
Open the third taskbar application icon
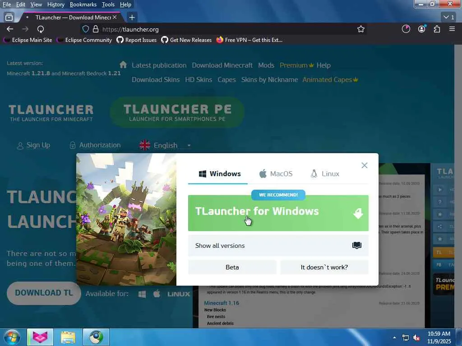click(x=96, y=337)
